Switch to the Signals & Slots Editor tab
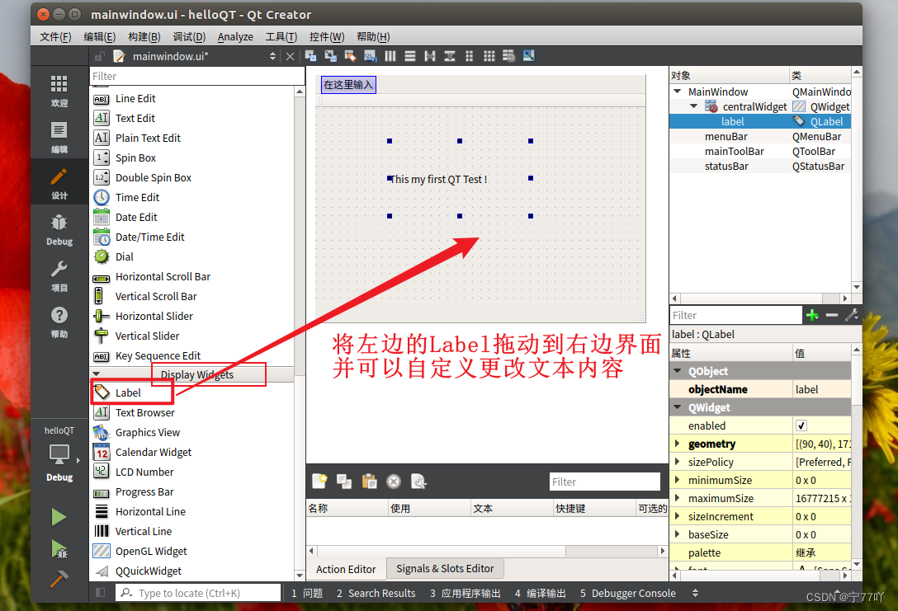 pos(445,568)
